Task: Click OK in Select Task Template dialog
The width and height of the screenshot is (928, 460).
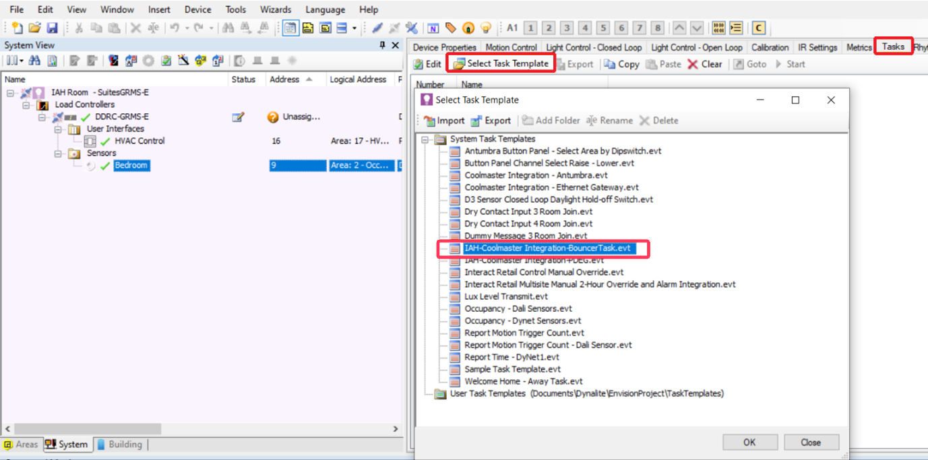Action: 749,442
